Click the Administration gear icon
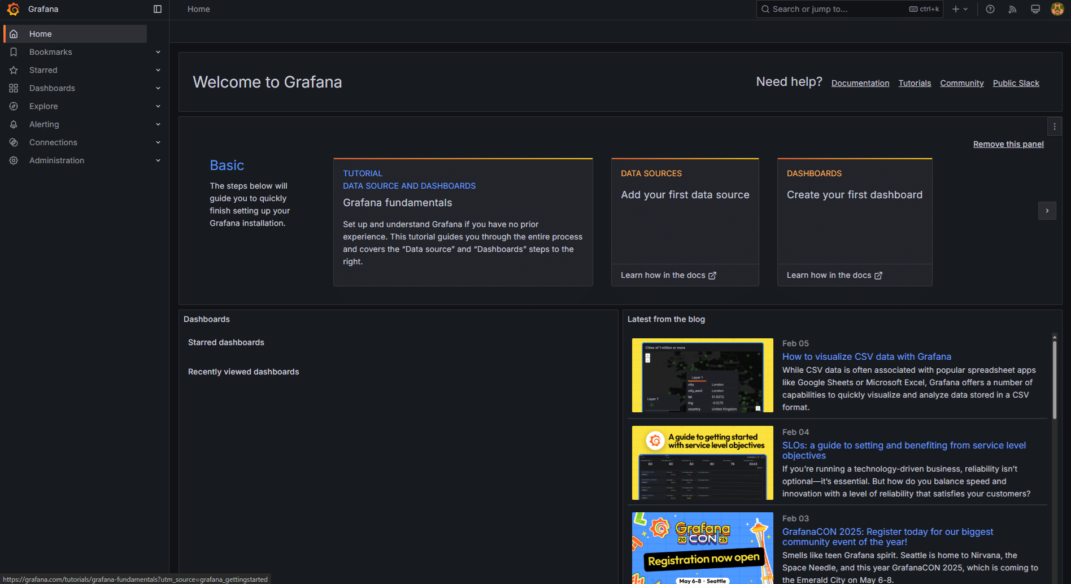This screenshot has height=584, width=1071. tap(14, 160)
